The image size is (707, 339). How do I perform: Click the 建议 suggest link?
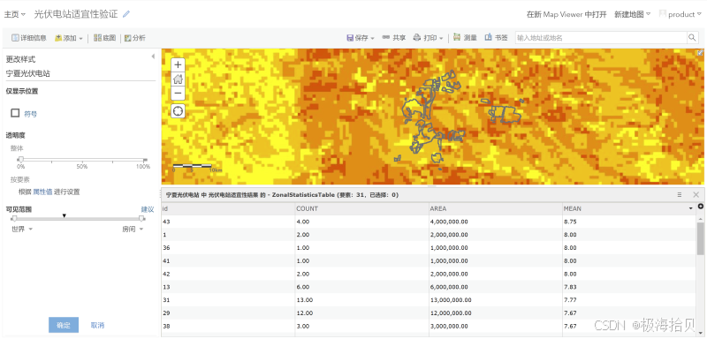[x=148, y=210]
